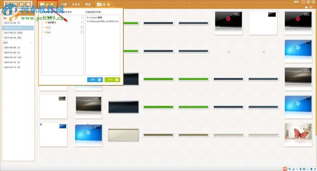This screenshot has height=171, width=317.
Task: Select date entry 2017-04-28 (56)
Action: tap(13, 38)
